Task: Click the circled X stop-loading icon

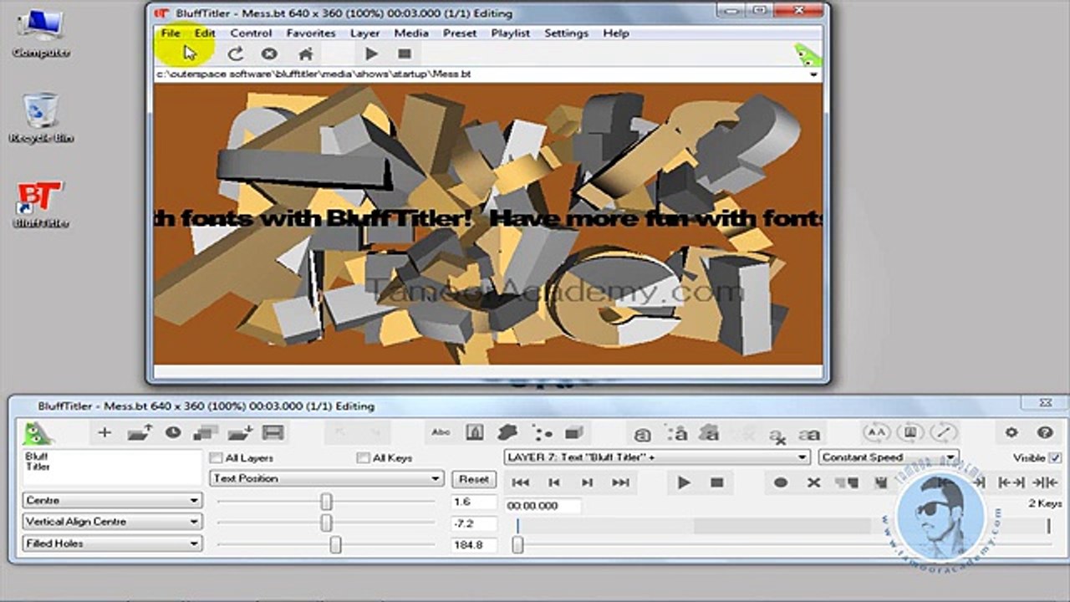Action: 269,54
